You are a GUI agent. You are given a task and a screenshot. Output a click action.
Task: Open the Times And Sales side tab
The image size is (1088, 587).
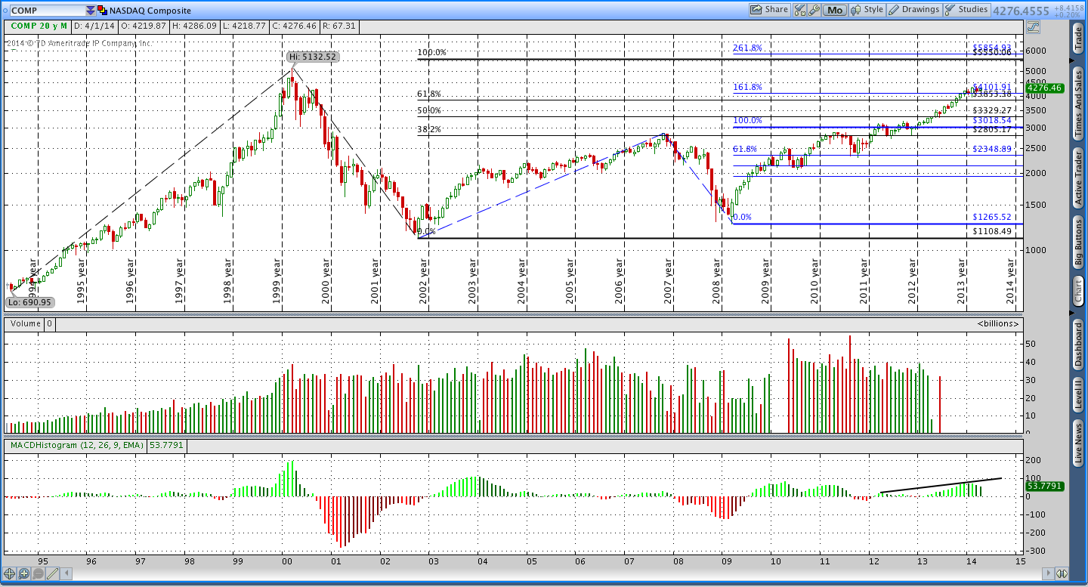coord(1078,103)
